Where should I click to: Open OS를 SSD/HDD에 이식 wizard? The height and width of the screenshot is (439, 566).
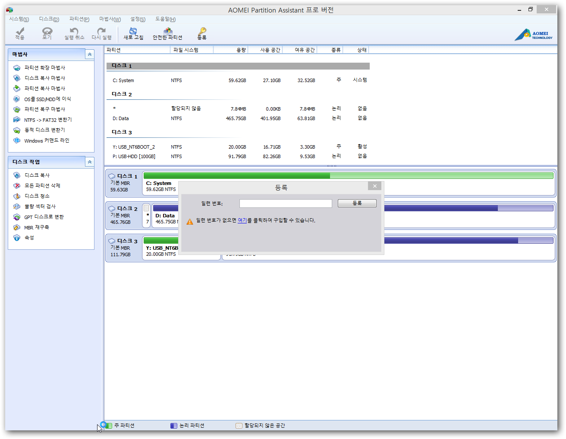coord(47,99)
